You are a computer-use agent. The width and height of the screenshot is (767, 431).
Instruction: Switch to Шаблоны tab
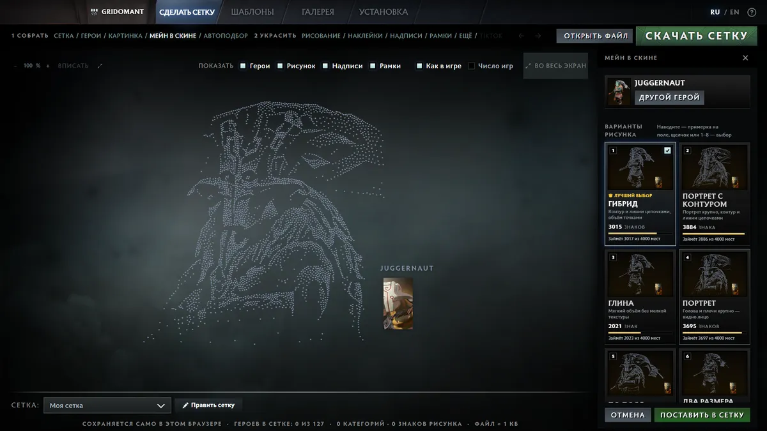coord(252,12)
